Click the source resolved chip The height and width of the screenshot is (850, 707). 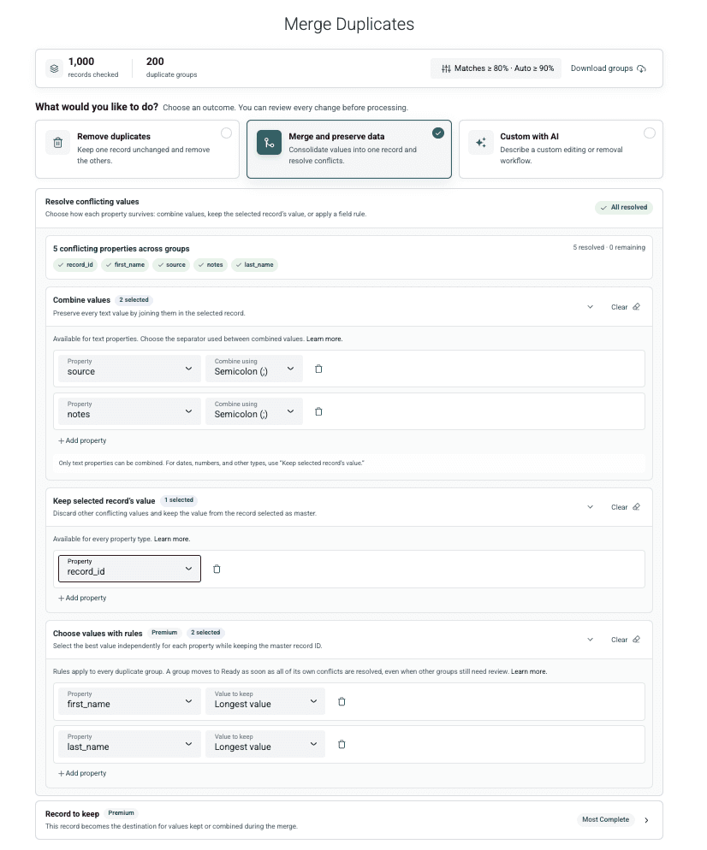[x=171, y=264]
